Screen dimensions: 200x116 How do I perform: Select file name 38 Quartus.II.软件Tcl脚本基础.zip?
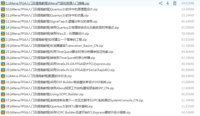pyautogui.click(x=49, y=106)
